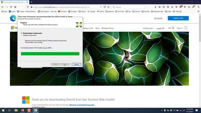Open the Bad Penguin - YouTube bookmark
This screenshot has width=201, height=113.
[x=47, y=11]
